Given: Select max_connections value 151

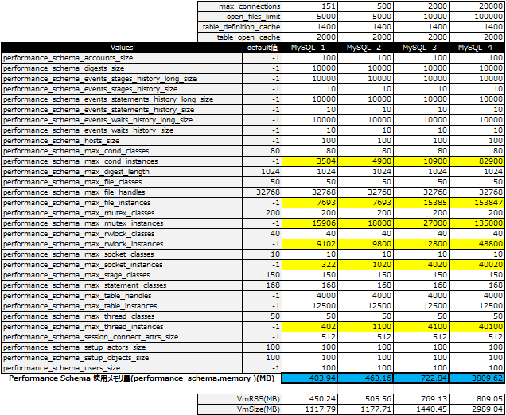Looking at the screenshot, I should click(309, 6).
